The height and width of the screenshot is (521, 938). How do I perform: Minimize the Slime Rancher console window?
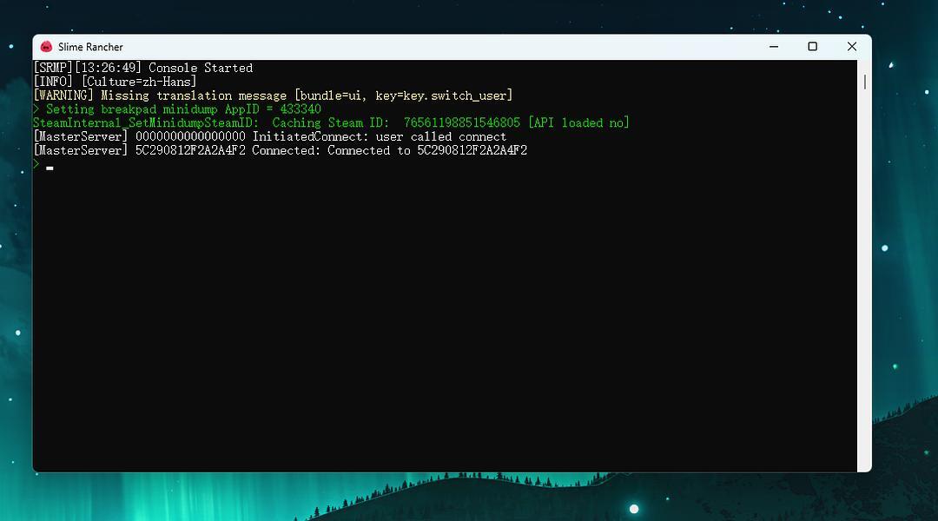(774, 47)
